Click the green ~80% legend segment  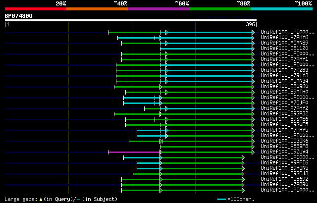[220, 9]
